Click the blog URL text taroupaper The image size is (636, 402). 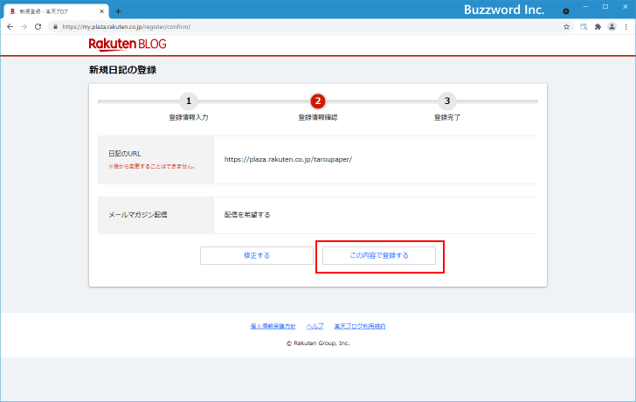pyautogui.click(x=288, y=159)
